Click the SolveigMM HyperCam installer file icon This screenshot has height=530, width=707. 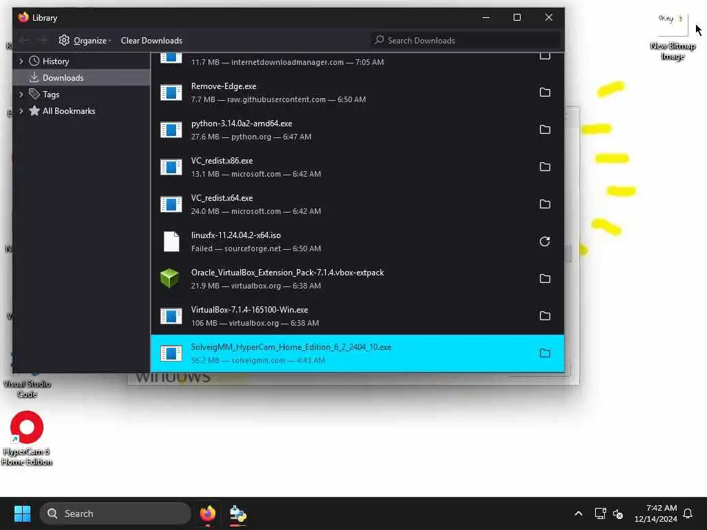[x=171, y=353]
